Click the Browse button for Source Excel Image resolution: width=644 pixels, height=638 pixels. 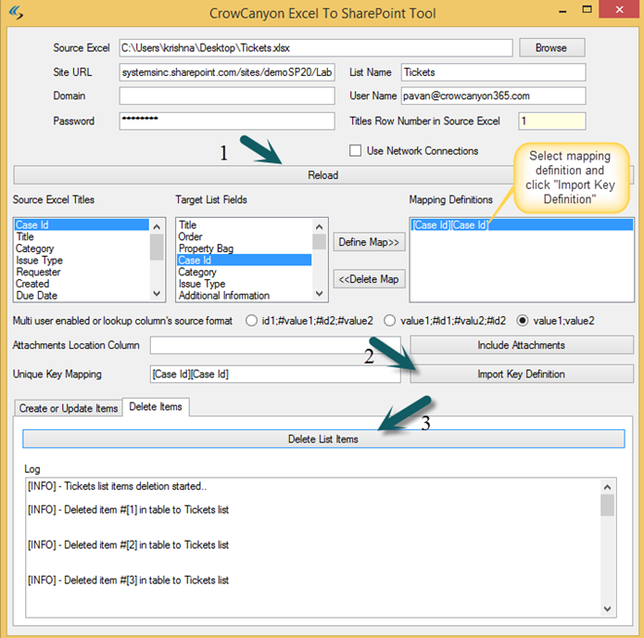pos(551,47)
